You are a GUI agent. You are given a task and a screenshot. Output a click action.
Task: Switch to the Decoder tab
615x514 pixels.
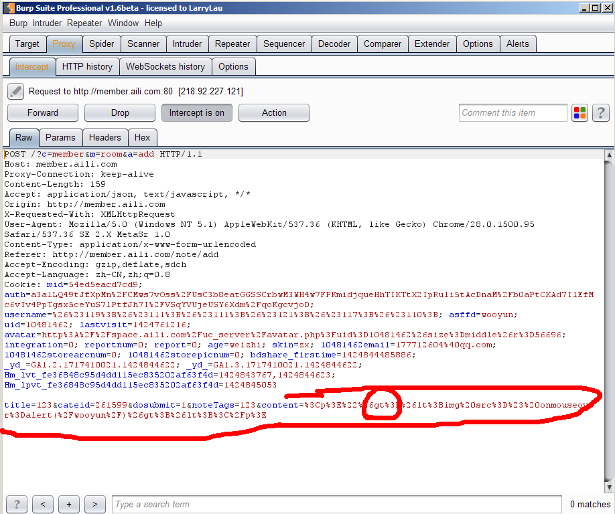coord(334,44)
